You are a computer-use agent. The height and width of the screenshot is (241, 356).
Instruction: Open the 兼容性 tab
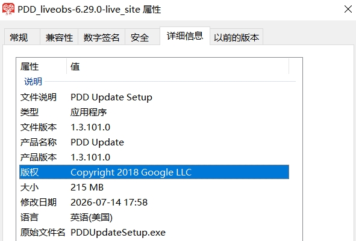tap(59, 37)
